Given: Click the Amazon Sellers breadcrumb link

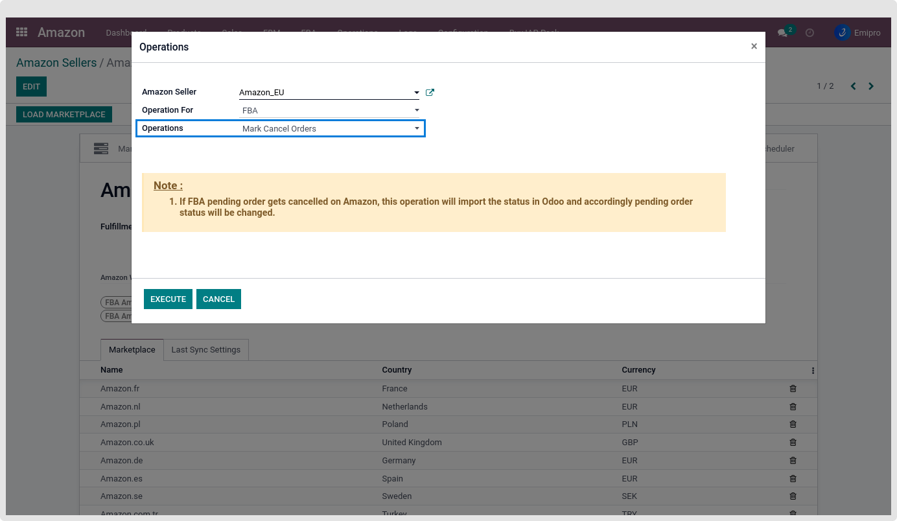Looking at the screenshot, I should click(x=56, y=63).
